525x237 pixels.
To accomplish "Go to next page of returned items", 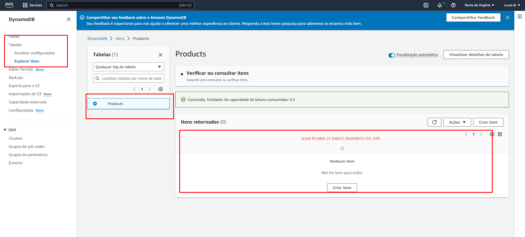I will (481, 134).
